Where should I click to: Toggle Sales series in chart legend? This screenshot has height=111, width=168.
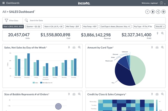pos(35,83)
